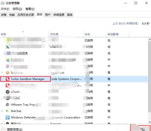The height and width of the screenshot is (131, 151).
Task: Click the 高 impact of Turbo Sandbox Manager
Action: [x=109, y=79]
